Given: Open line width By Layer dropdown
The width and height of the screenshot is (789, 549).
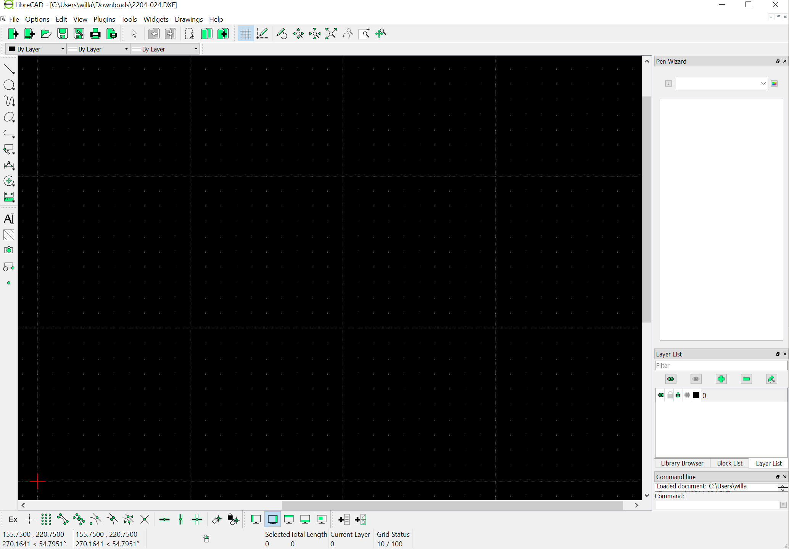Looking at the screenshot, I should pos(98,49).
